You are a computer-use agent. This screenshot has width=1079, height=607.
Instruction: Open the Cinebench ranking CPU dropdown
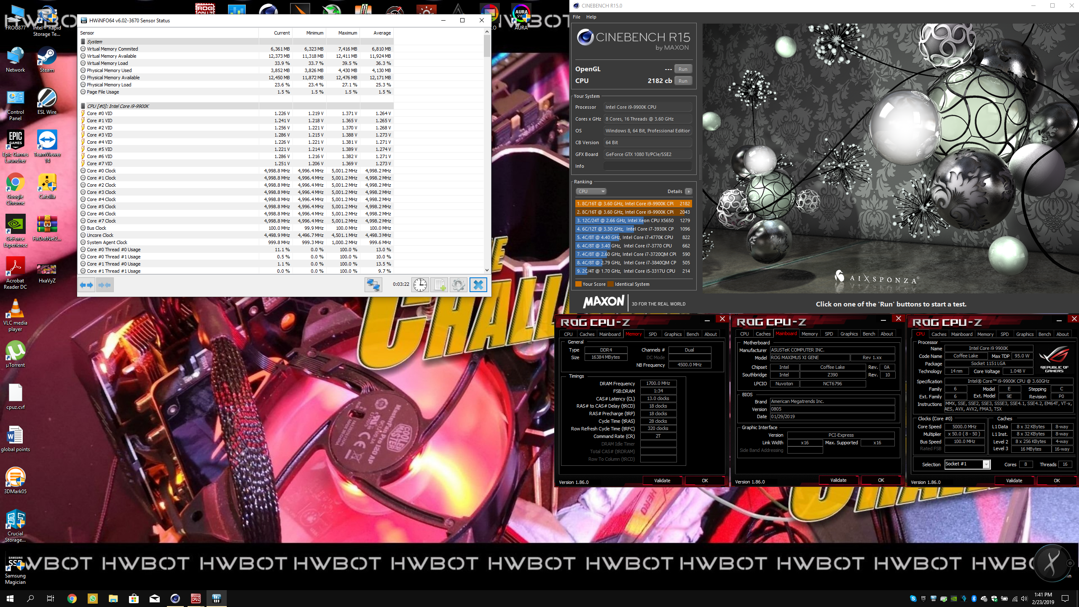(591, 191)
